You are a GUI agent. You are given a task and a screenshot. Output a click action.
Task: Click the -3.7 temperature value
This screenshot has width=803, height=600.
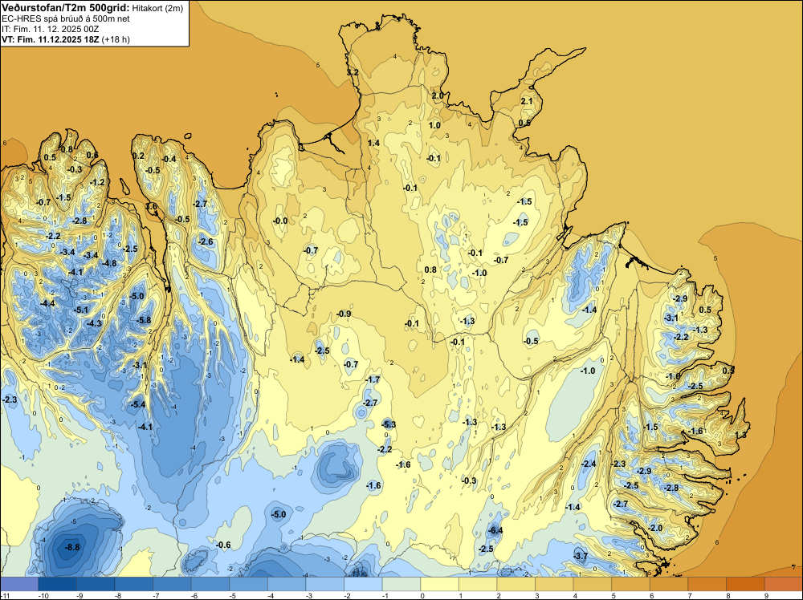[x=581, y=556]
